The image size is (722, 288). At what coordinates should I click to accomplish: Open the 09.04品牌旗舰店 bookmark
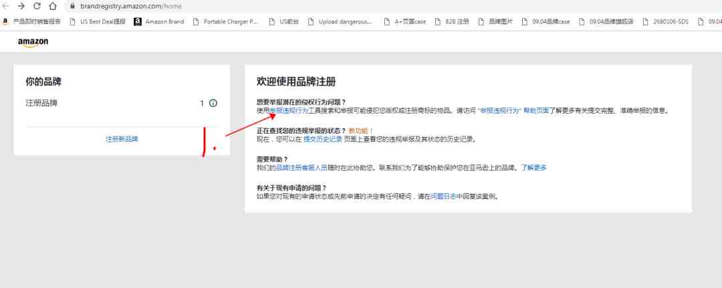[606, 21]
